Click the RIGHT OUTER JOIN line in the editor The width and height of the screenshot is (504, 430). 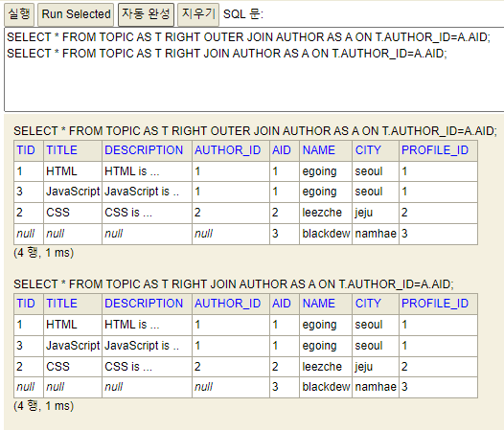click(248, 37)
